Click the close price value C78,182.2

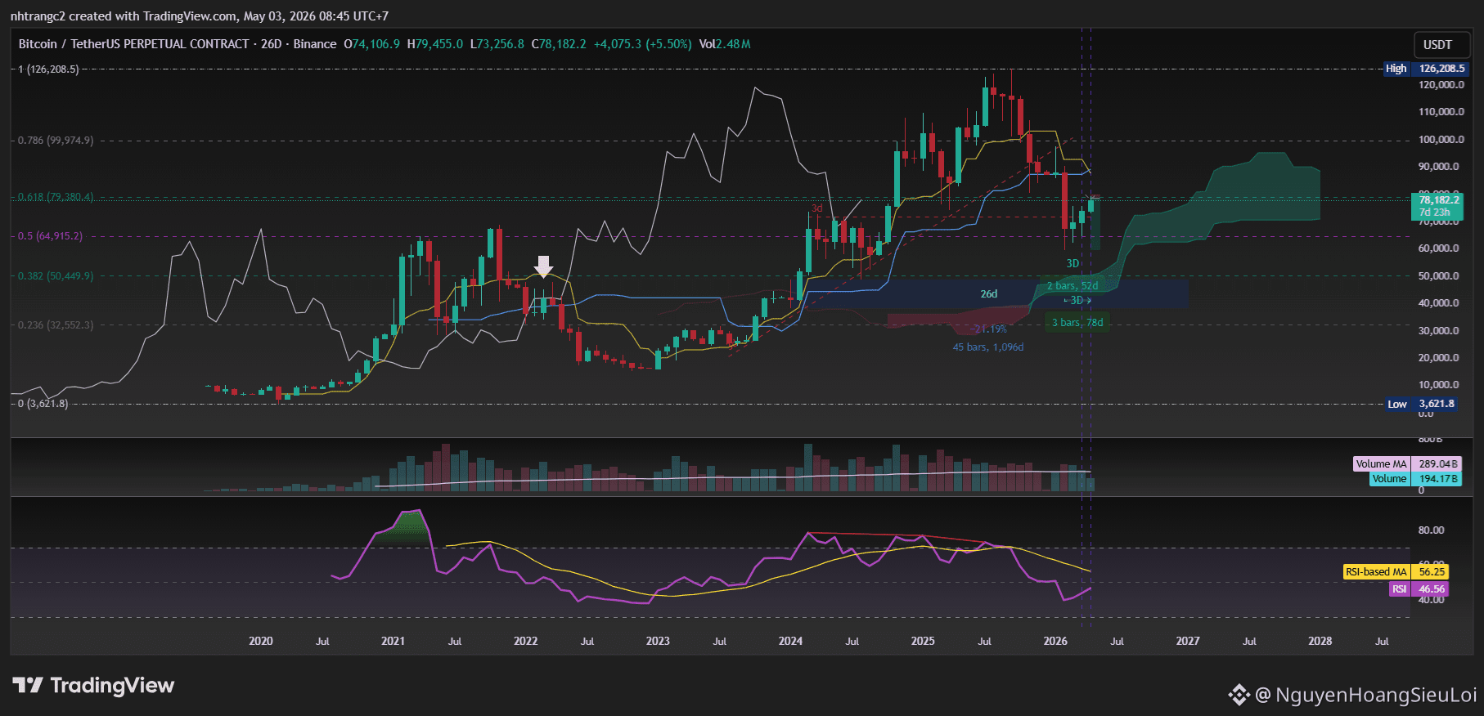559,44
